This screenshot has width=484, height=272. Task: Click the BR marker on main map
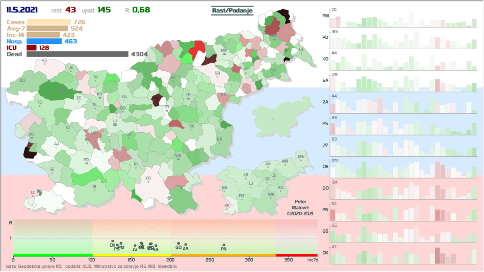tap(219, 144)
